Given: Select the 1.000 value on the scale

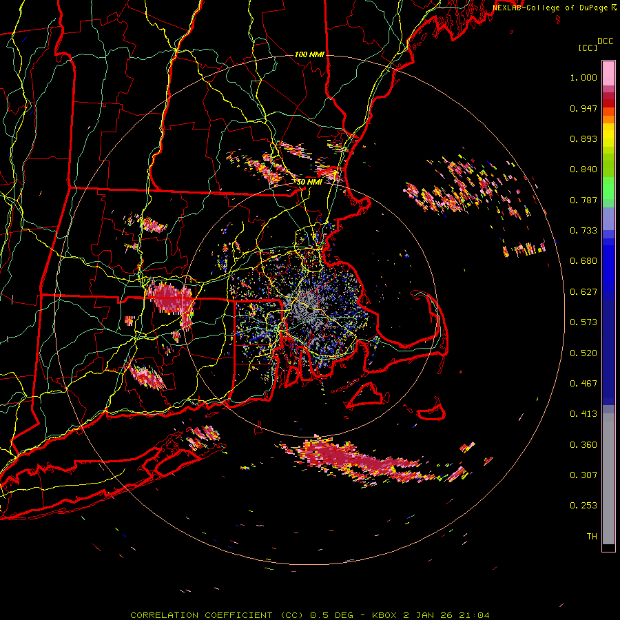Looking at the screenshot, I should [583, 77].
